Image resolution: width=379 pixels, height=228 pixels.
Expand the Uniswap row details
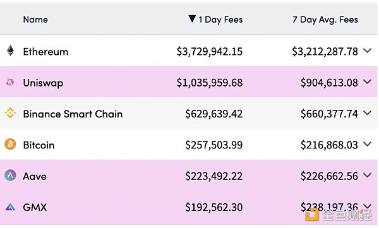click(367, 82)
